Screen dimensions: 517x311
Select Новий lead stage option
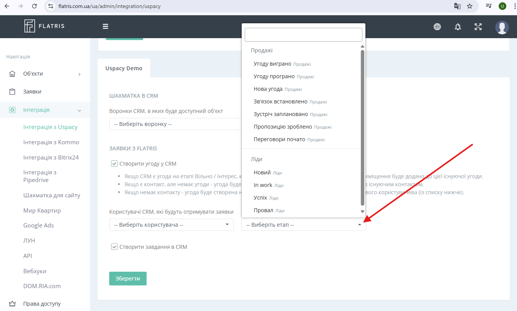(x=301, y=172)
